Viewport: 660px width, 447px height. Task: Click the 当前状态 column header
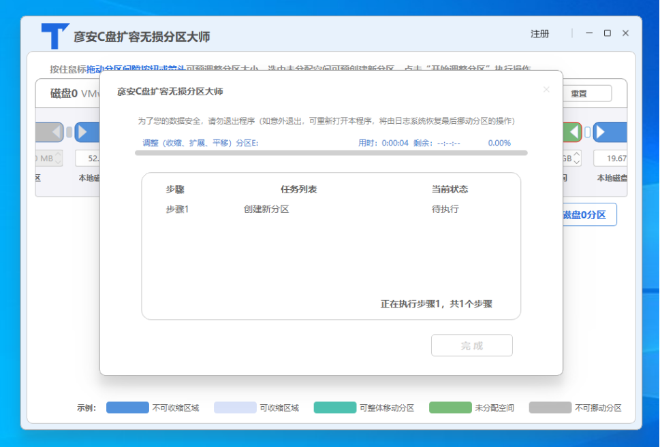(450, 190)
